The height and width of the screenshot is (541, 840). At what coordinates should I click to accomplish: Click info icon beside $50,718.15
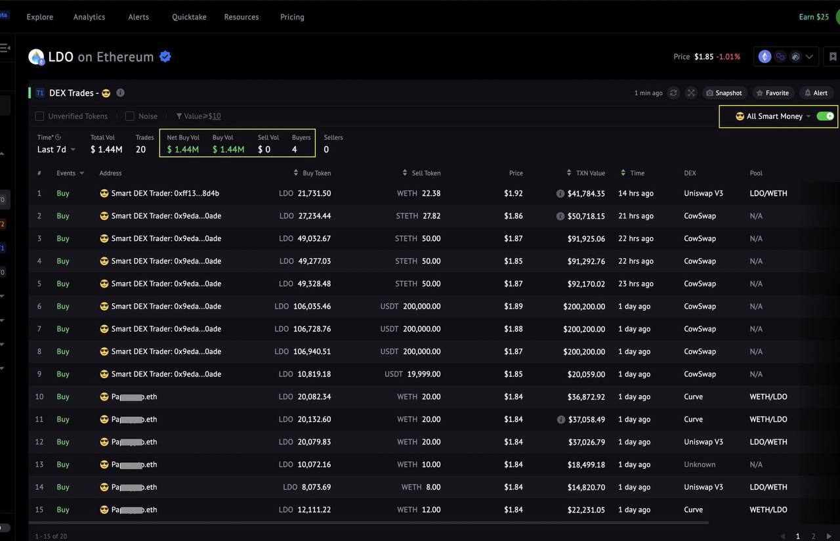tap(560, 216)
